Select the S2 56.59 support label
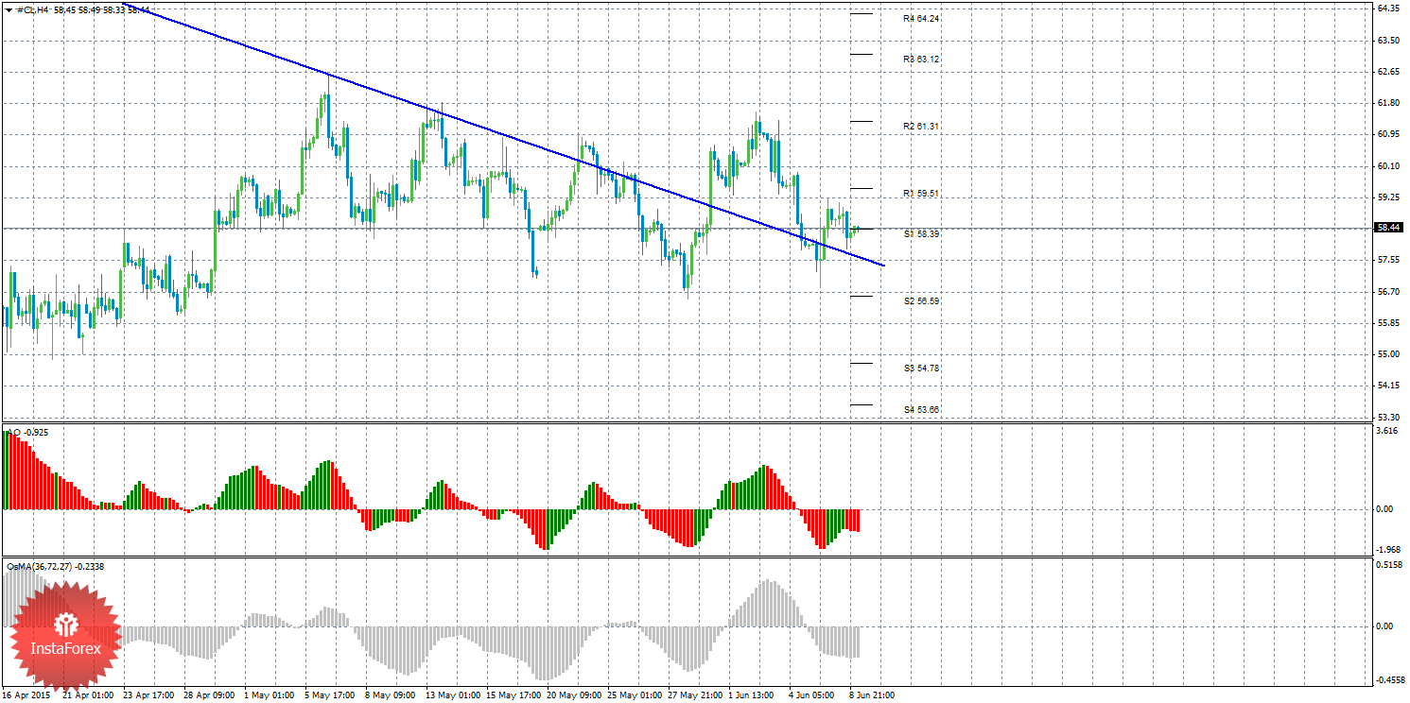Screen dimensions: 1410x703 click(x=921, y=300)
